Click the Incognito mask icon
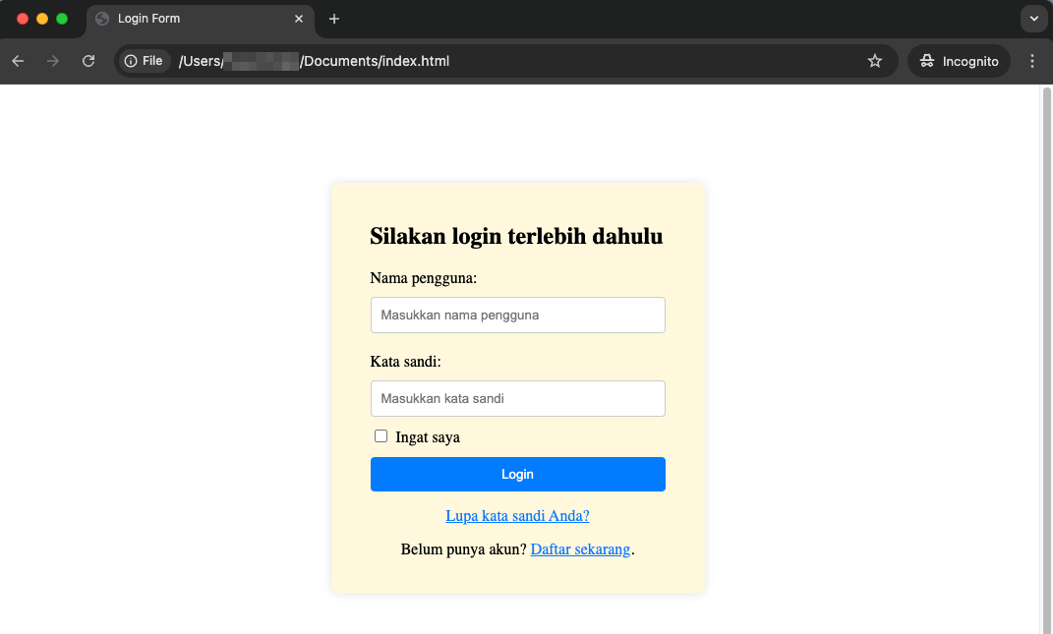 927,60
